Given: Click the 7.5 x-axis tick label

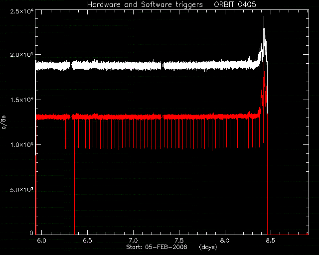Looking at the screenshot, I should click(179, 241).
